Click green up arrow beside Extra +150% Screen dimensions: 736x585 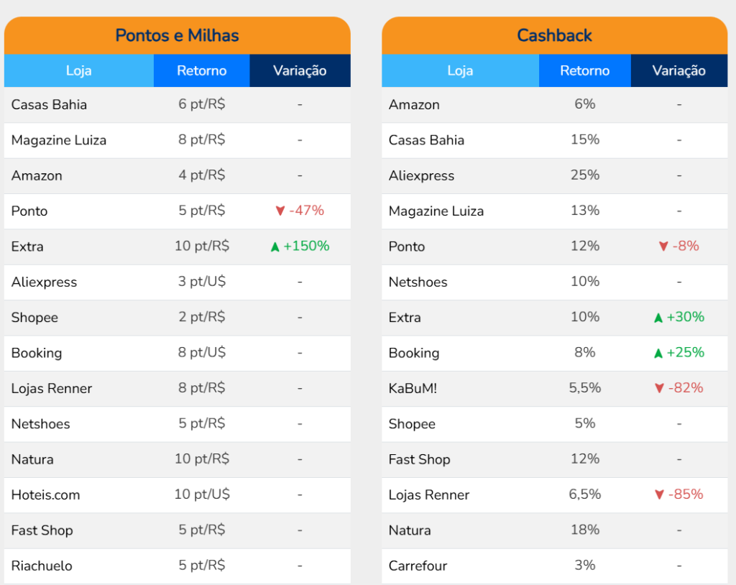(275, 247)
